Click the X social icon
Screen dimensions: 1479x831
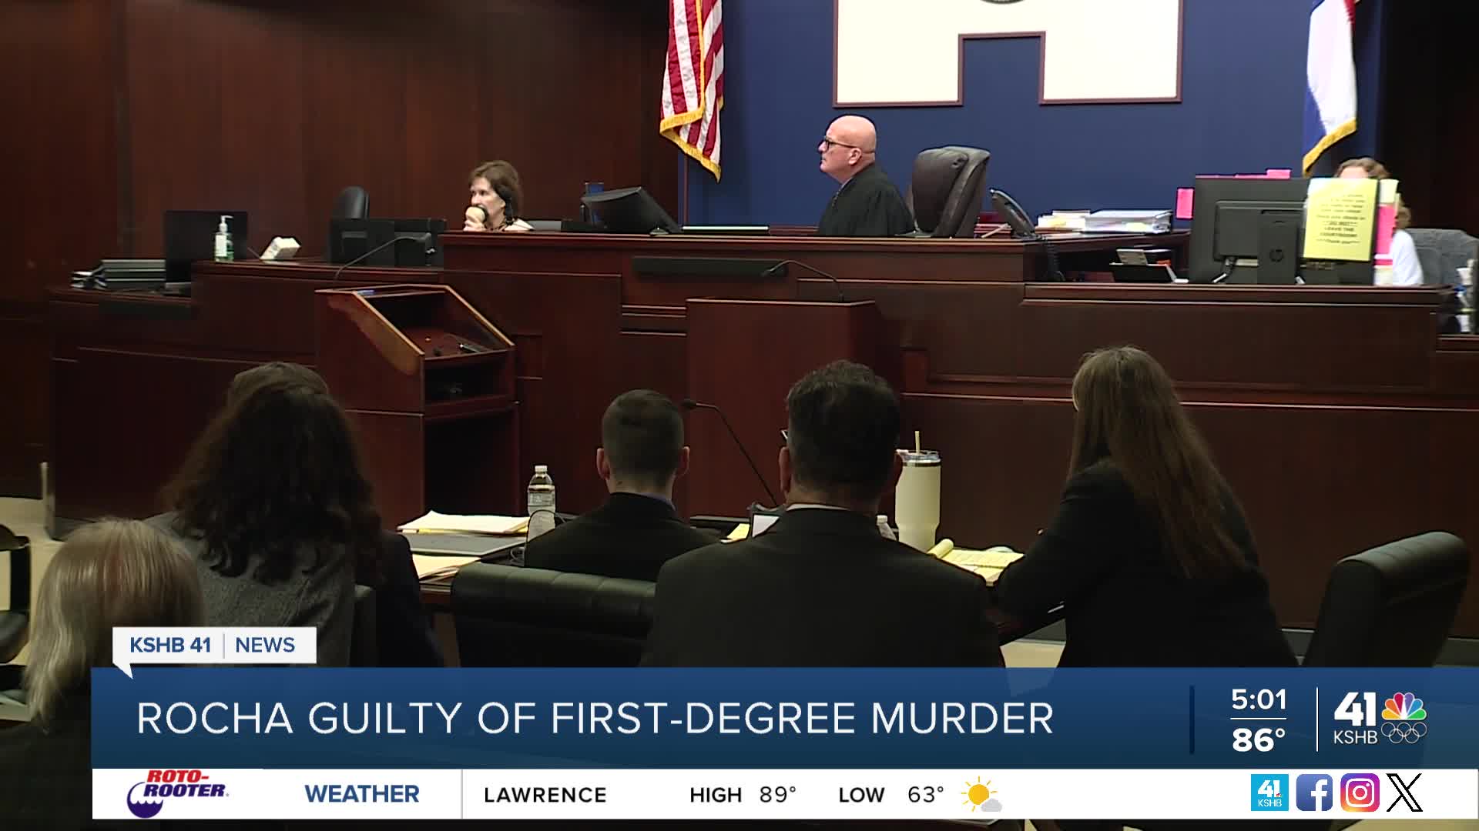click(1404, 793)
